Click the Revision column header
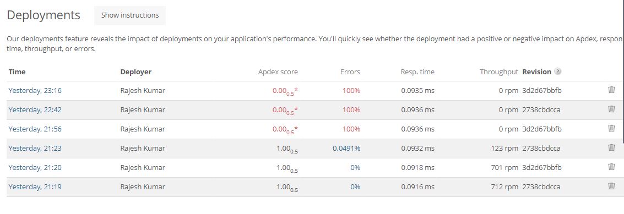 click(537, 72)
